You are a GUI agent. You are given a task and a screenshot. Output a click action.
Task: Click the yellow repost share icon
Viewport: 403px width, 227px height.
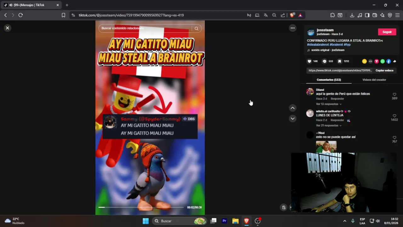[364, 61]
